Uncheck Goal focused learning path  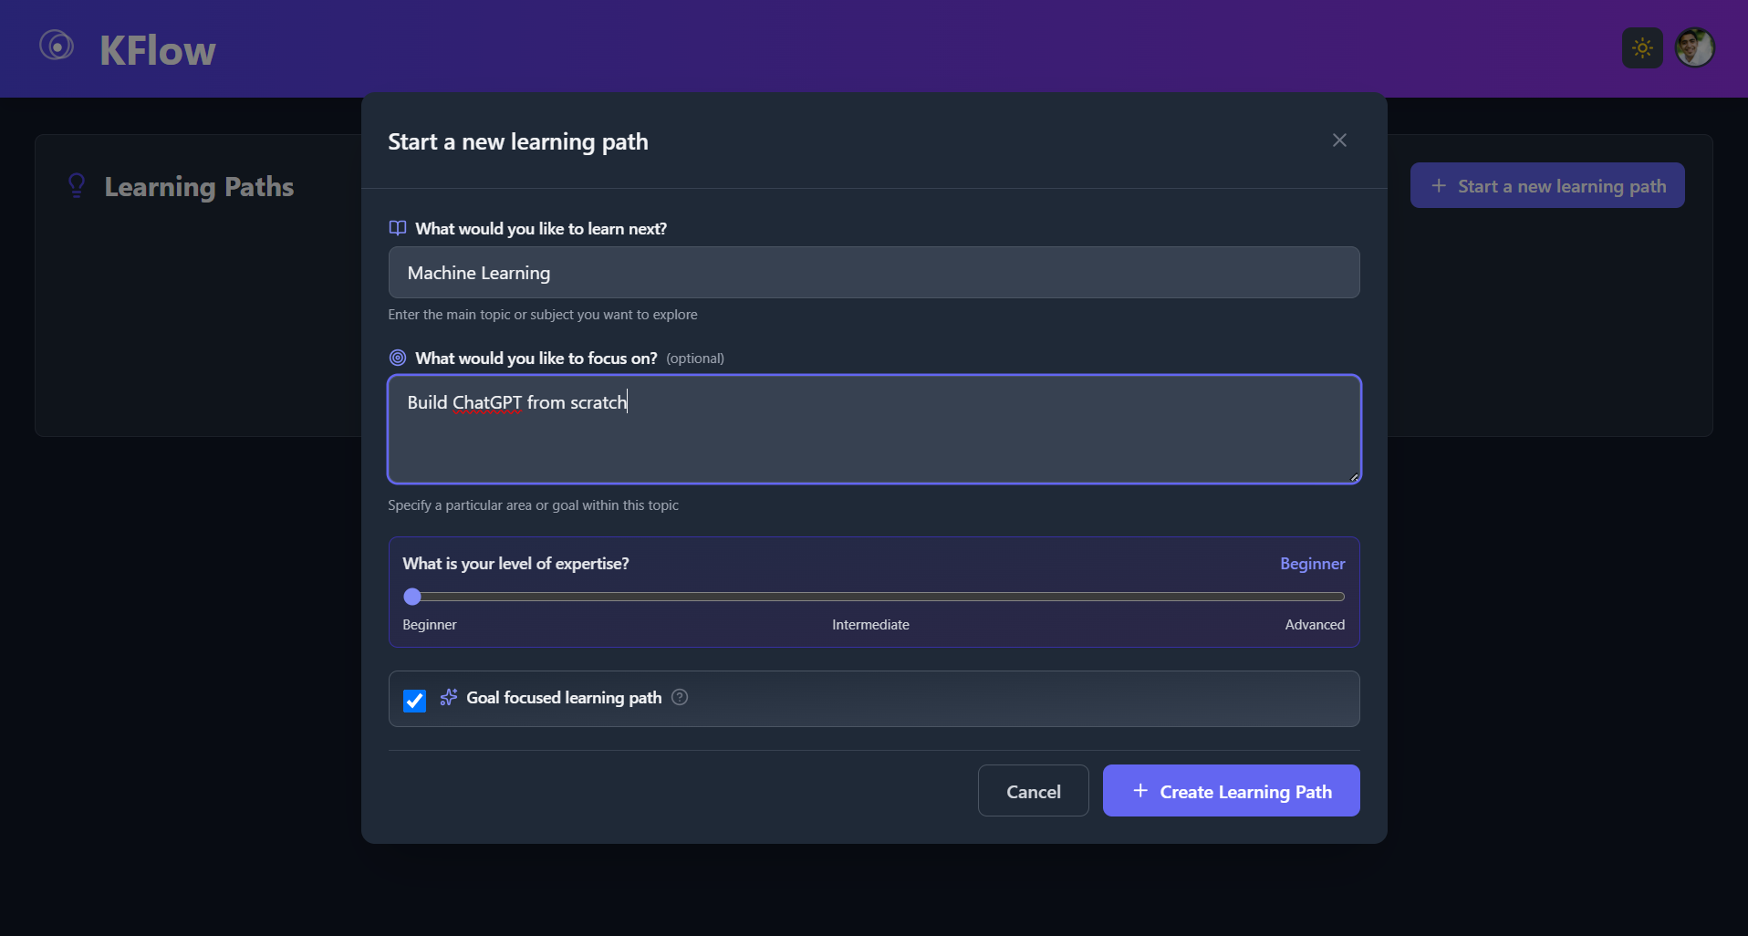[x=414, y=701]
